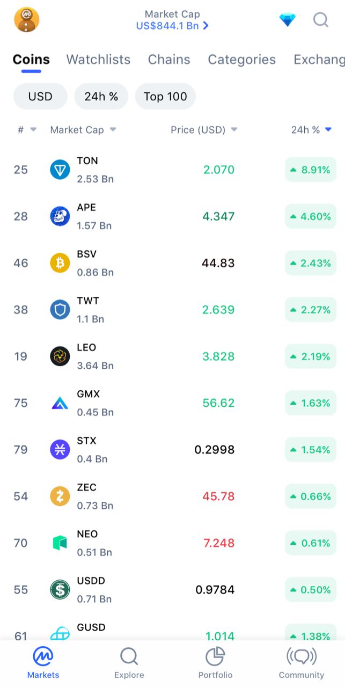
Task: Open the Categories tab
Action: coord(241,60)
